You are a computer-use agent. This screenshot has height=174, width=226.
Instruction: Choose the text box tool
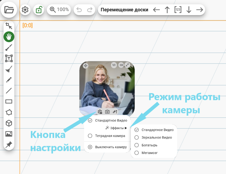(9, 58)
